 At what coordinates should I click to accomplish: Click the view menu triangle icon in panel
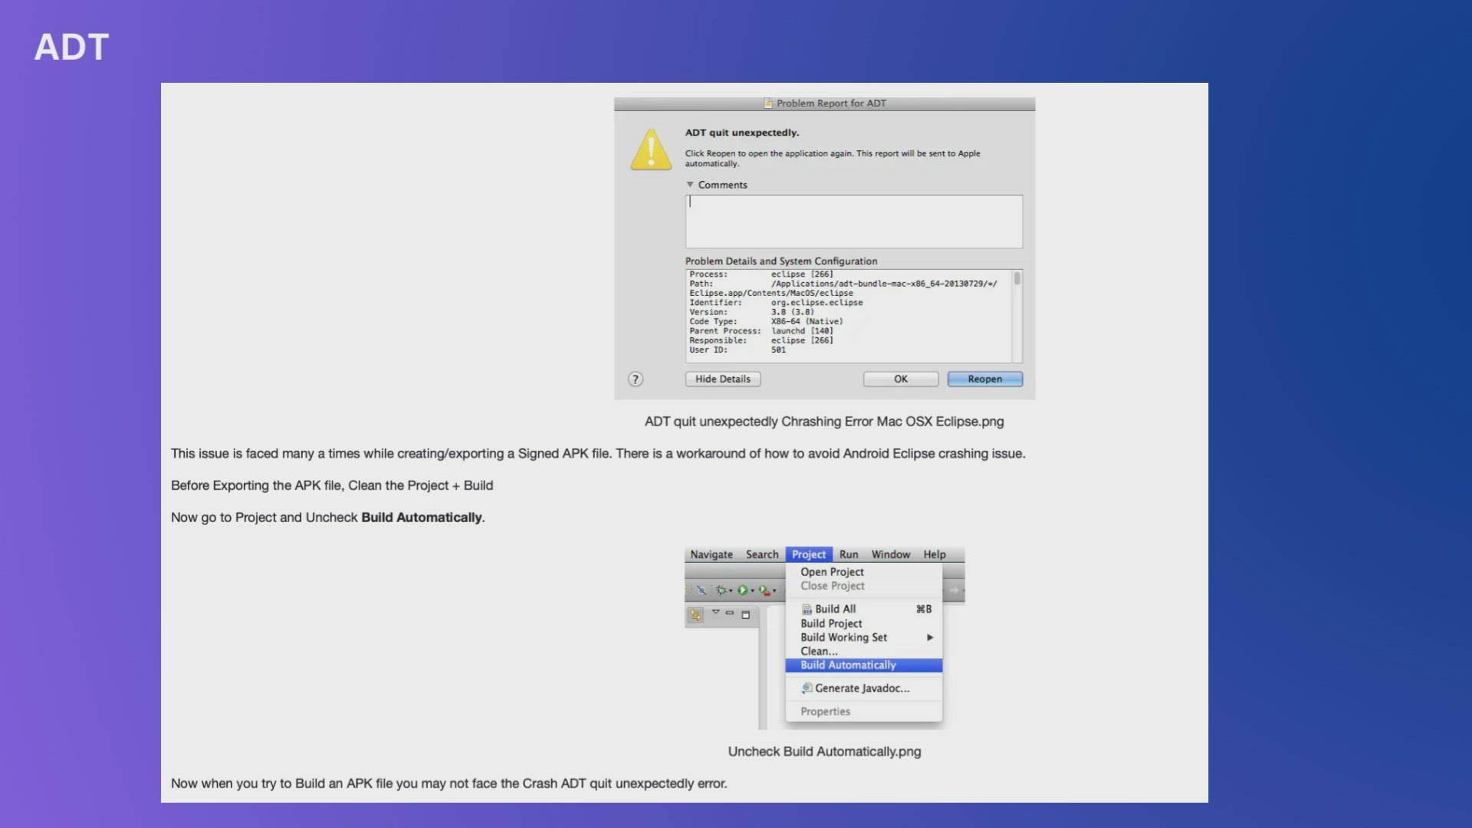[715, 612]
